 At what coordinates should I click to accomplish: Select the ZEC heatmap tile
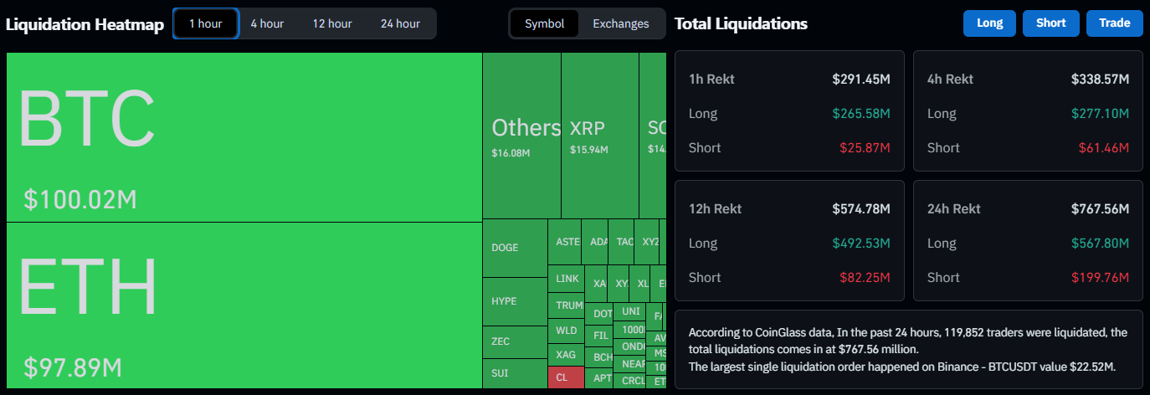tap(515, 341)
